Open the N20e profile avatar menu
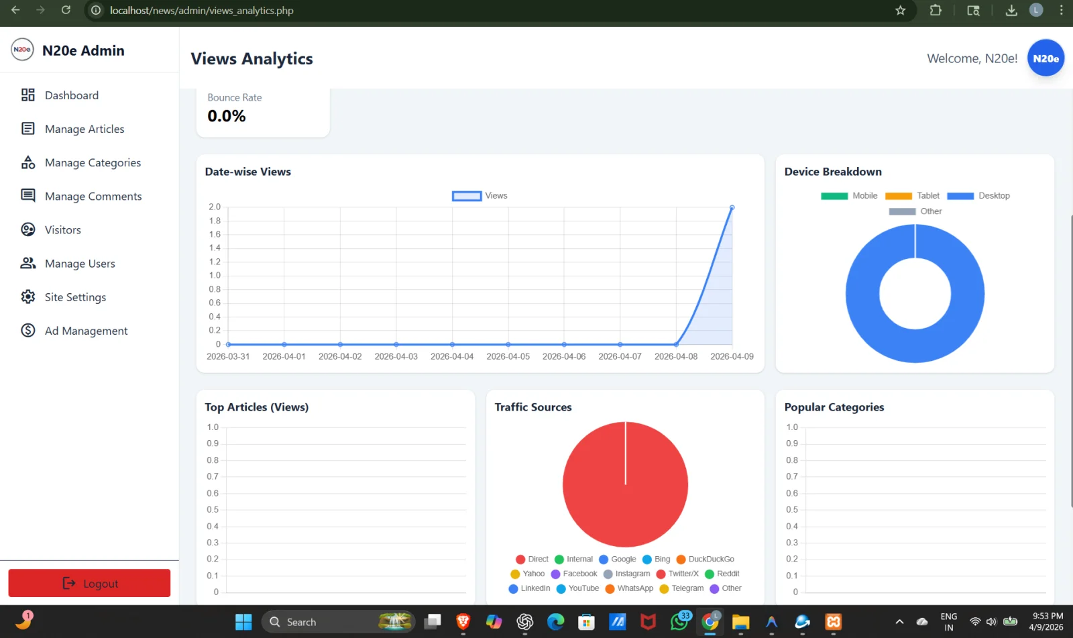The width and height of the screenshot is (1073, 638). [1045, 58]
